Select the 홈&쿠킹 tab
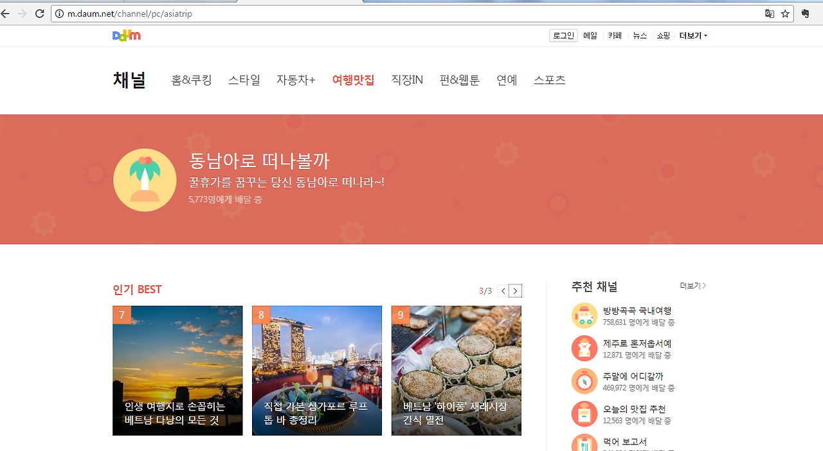The width and height of the screenshot is (823, 451). 191,80
